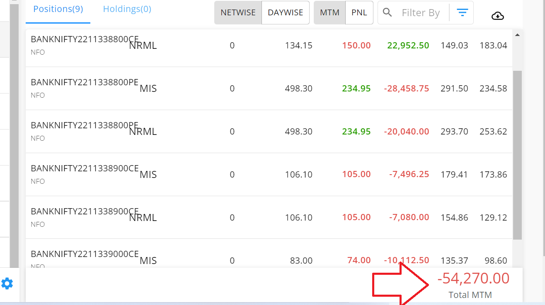Select BANKNIFTY2211338900CE NRML position row
545x305 pixels.
click(269, 218)
